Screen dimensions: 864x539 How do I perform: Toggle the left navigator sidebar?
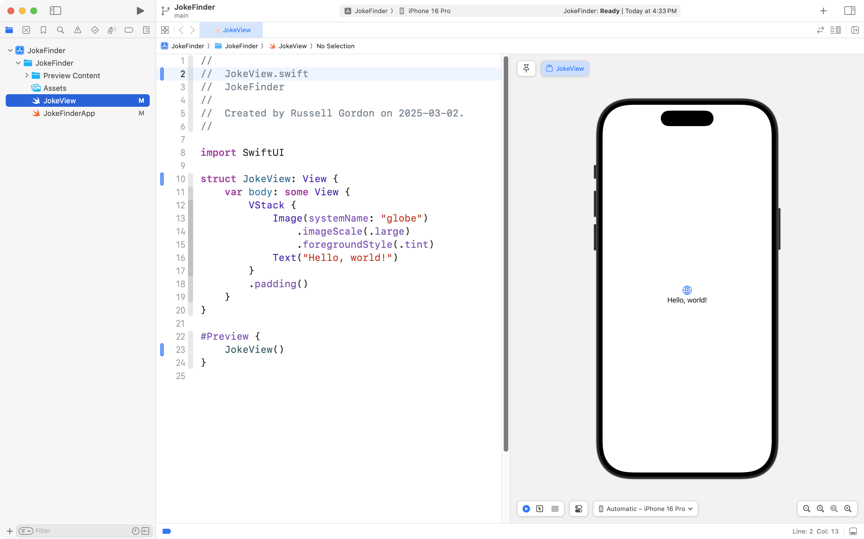pos(55,11)
